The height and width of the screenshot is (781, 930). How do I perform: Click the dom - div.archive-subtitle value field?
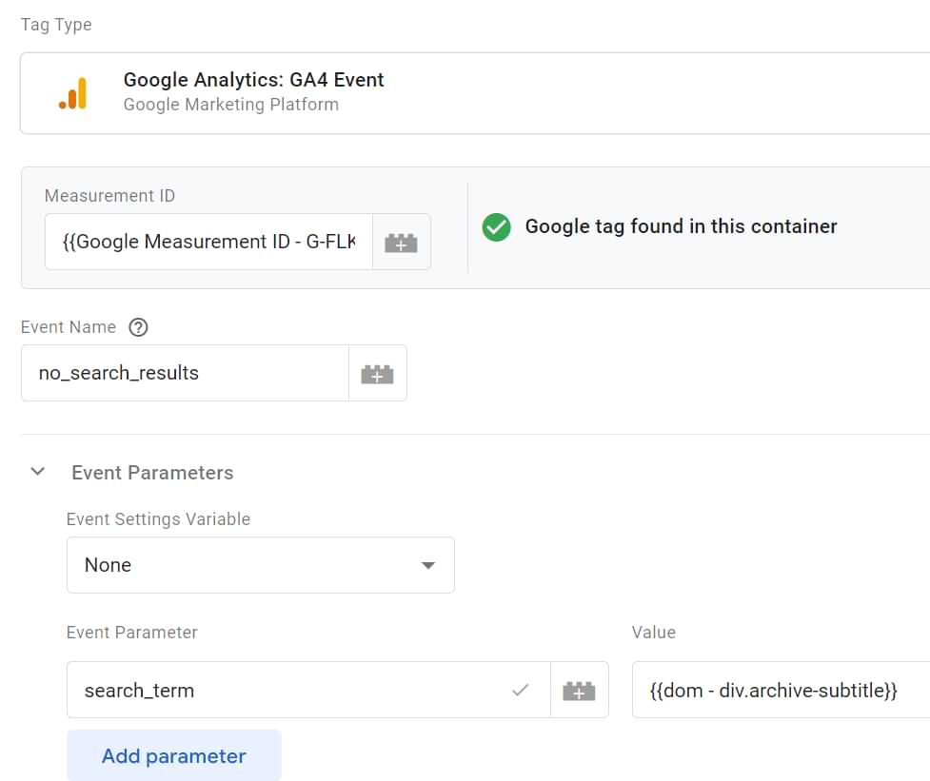click(781, 691)
